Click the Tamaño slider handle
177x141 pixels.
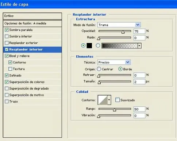coord(99,83)
